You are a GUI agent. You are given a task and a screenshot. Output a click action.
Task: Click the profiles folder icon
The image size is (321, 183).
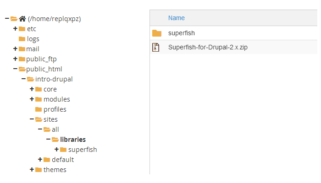click(x=39, y=109)
